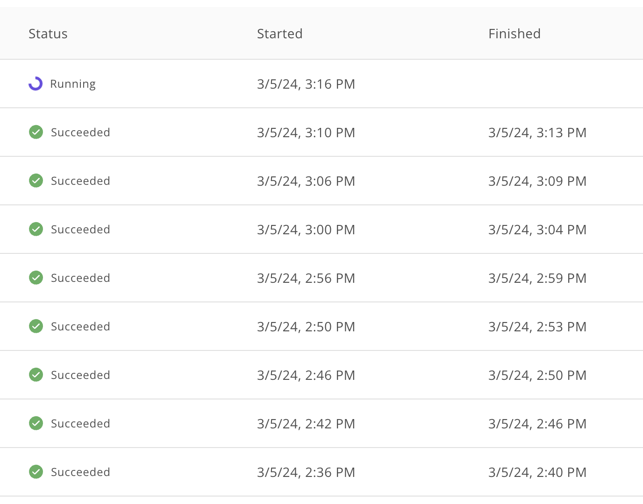Click the Running spinner icon

coord(36,84)
